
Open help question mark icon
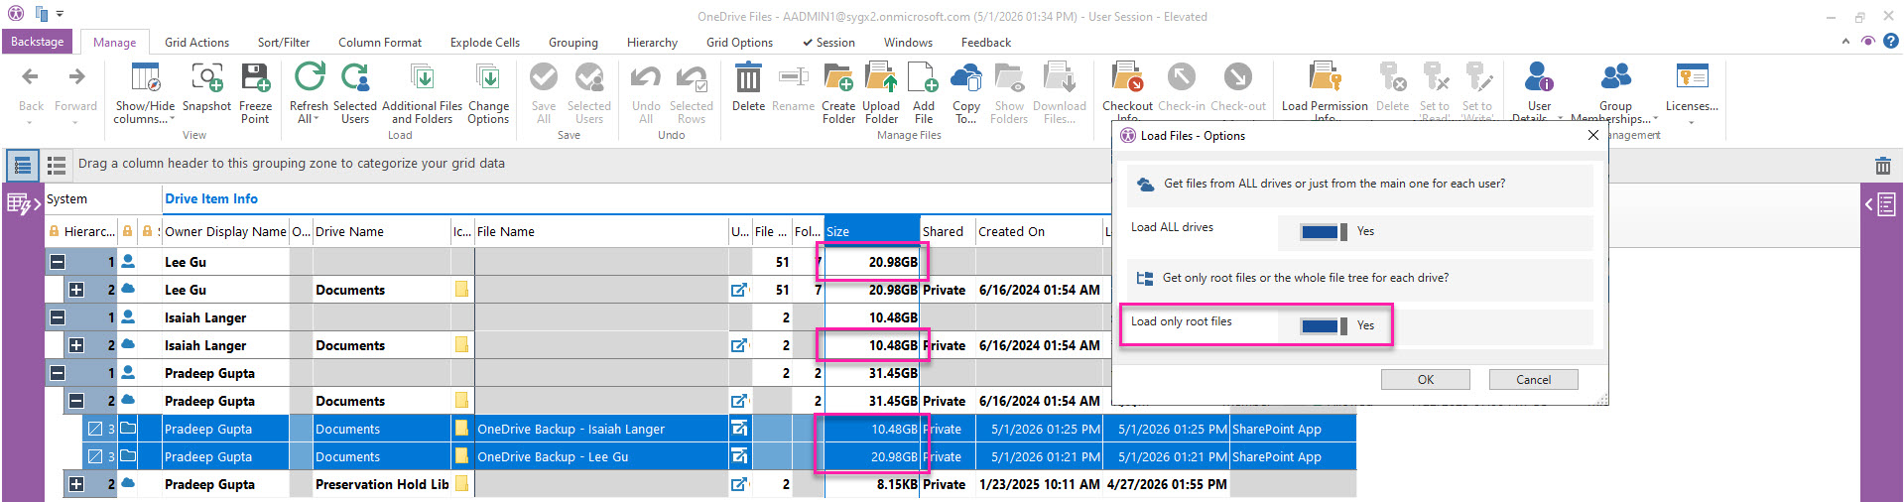1891,42
